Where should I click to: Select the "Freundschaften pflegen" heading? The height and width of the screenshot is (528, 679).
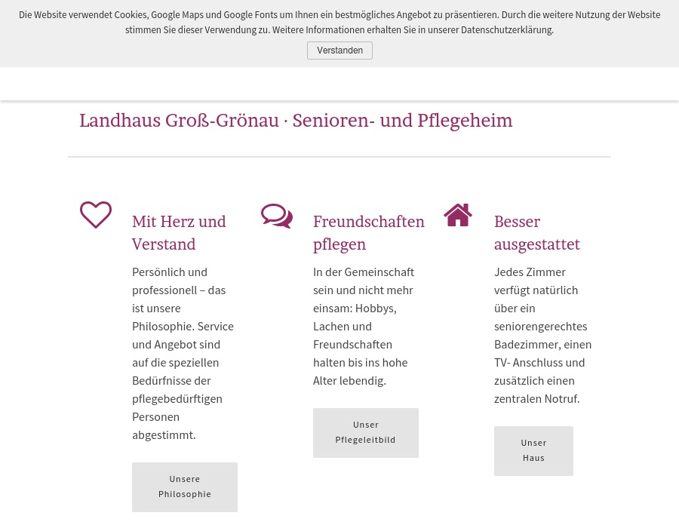point(368,232)
